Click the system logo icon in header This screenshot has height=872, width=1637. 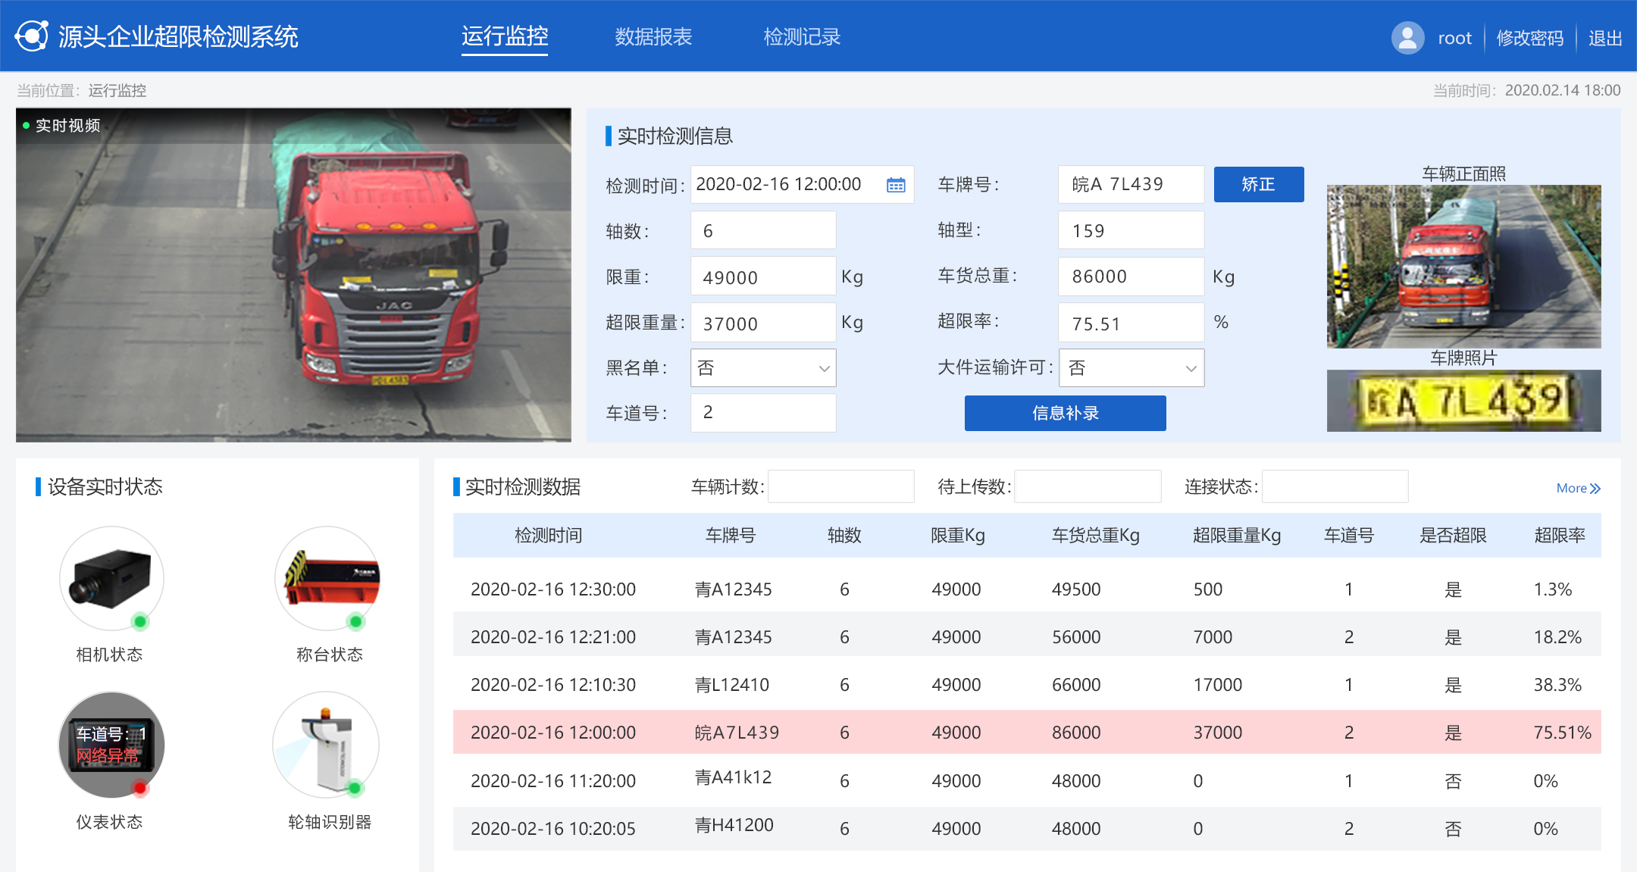tap(32, 36)
